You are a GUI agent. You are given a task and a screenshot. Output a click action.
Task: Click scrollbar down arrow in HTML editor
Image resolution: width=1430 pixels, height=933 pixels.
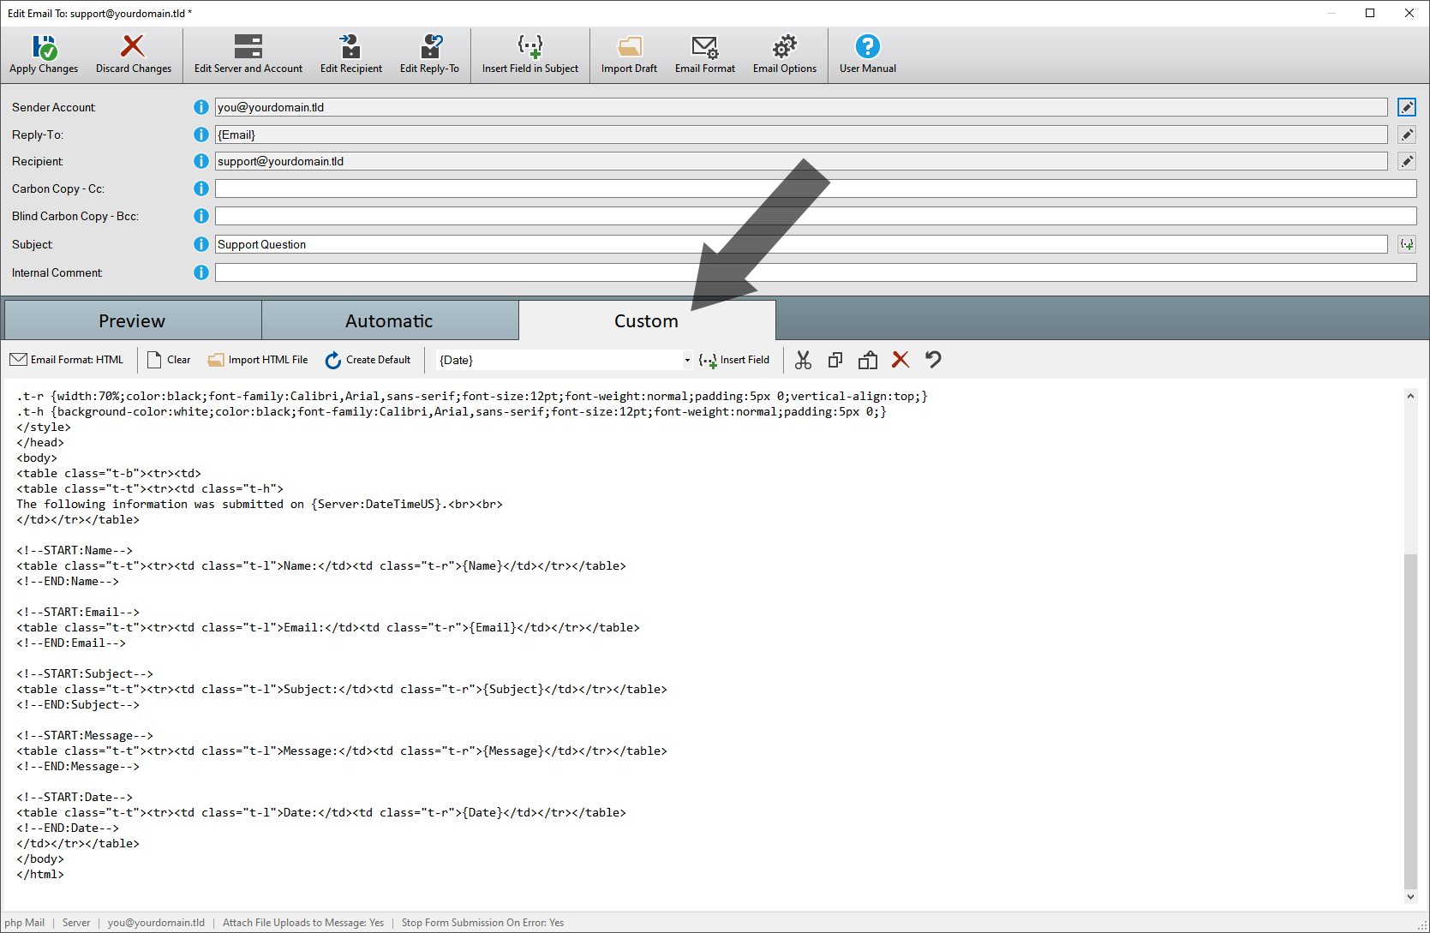[x=1410, y=897]
